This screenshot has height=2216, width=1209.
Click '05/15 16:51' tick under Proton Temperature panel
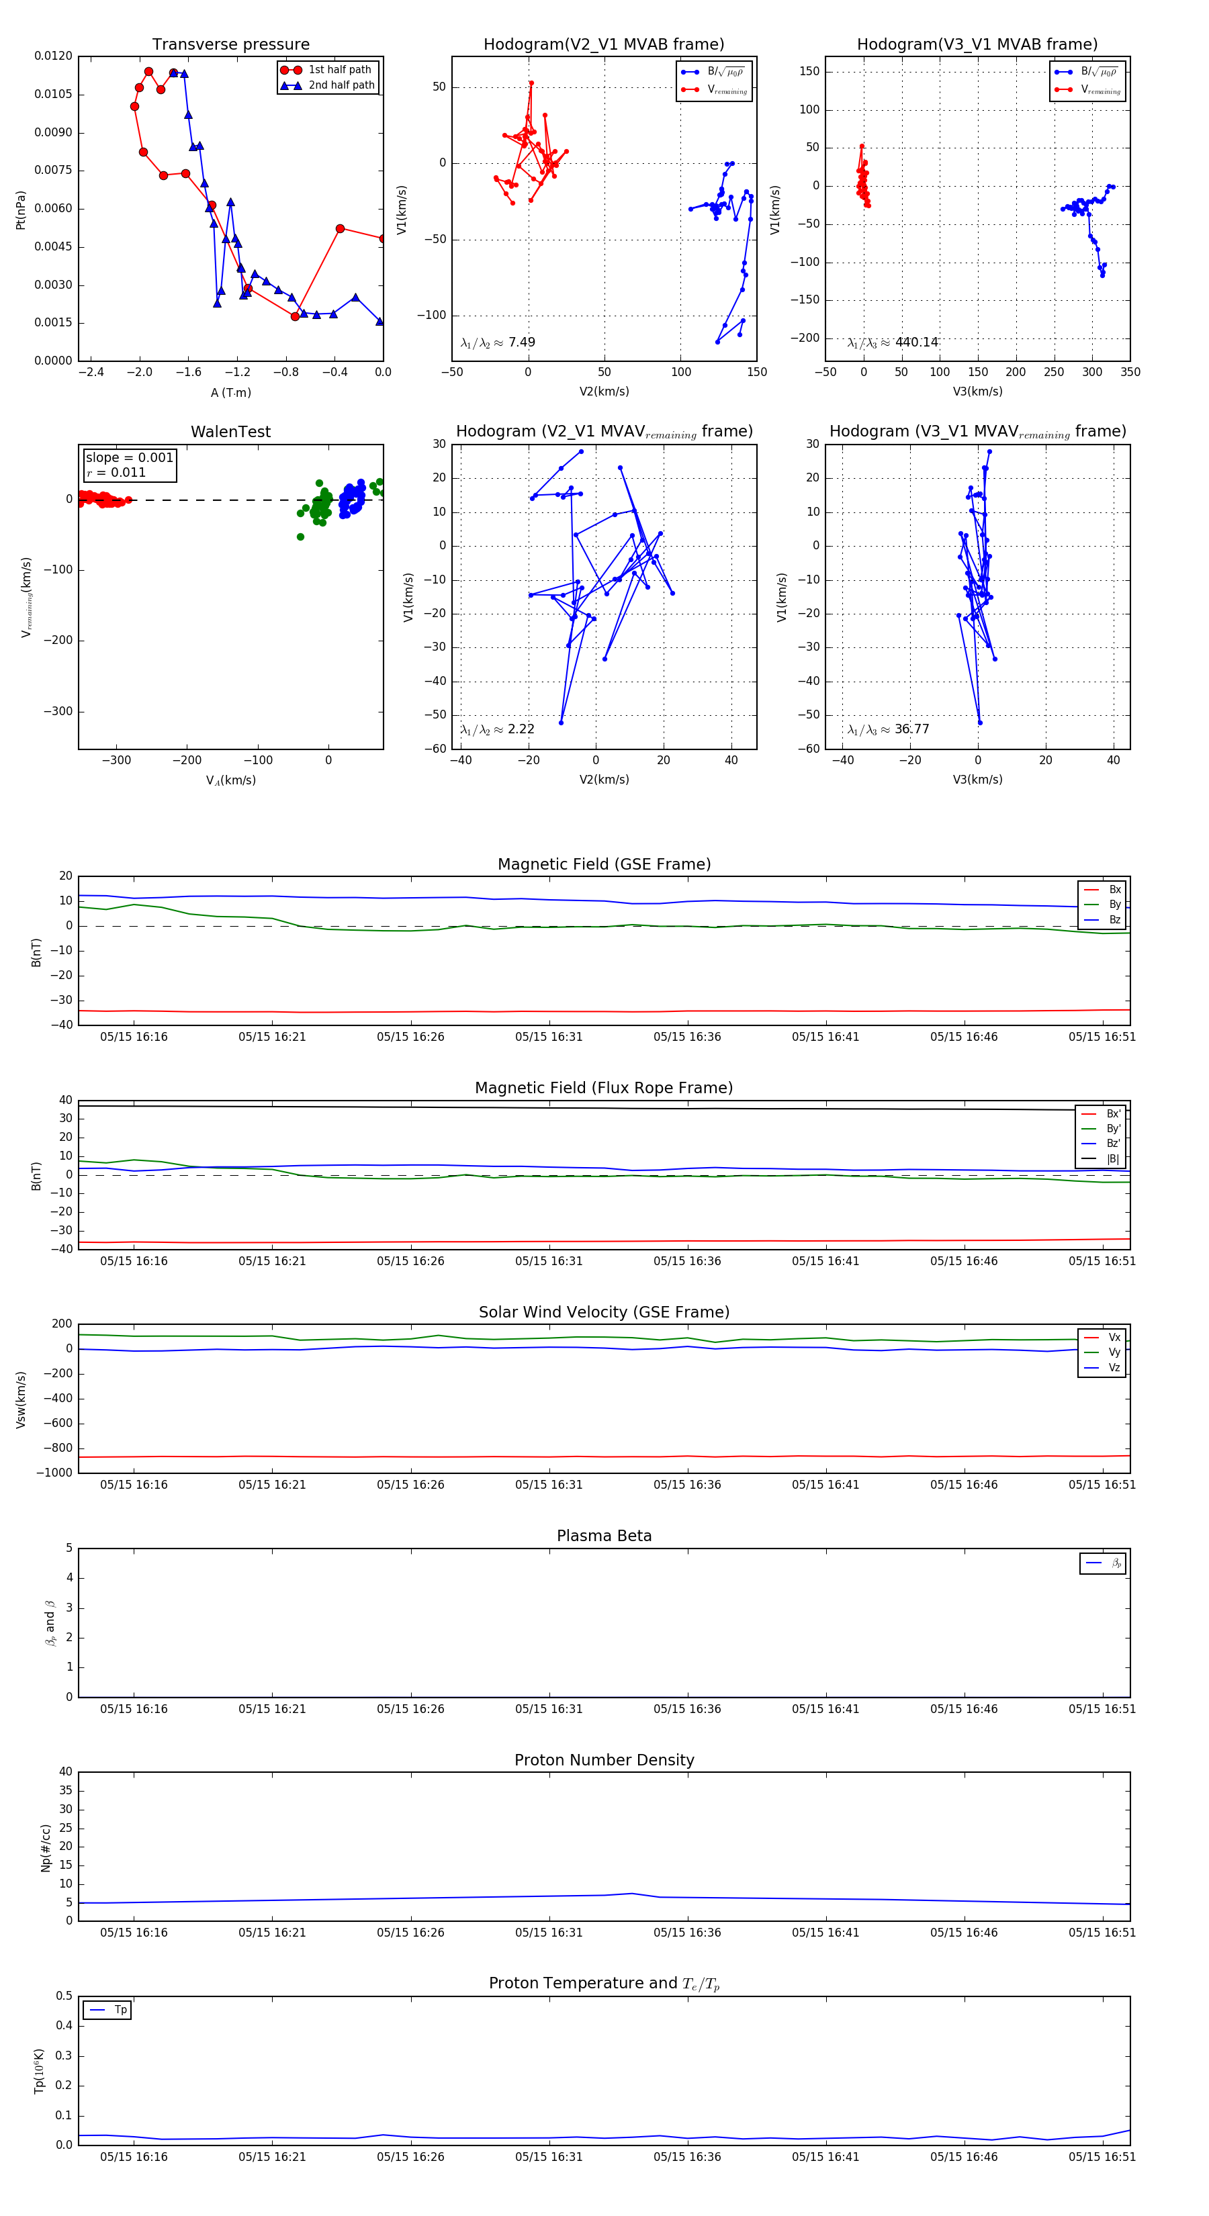point(1102,2157)
